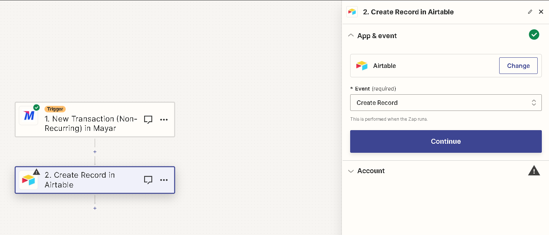Expand the Account section
Screen dimensions: 549x235
pyautogui.click(x=351, y=171)
